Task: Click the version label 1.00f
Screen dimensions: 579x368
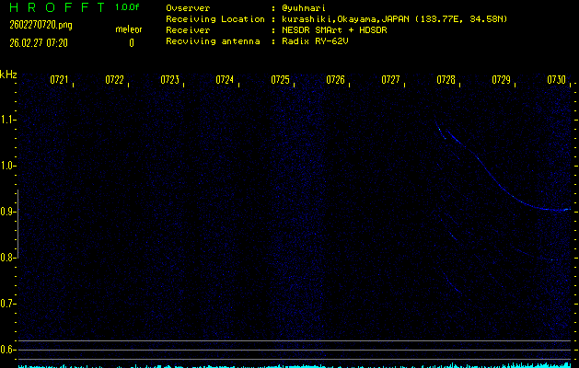Action: (127, 7)
